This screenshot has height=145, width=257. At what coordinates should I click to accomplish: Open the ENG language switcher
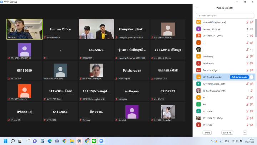coord(227,141)
